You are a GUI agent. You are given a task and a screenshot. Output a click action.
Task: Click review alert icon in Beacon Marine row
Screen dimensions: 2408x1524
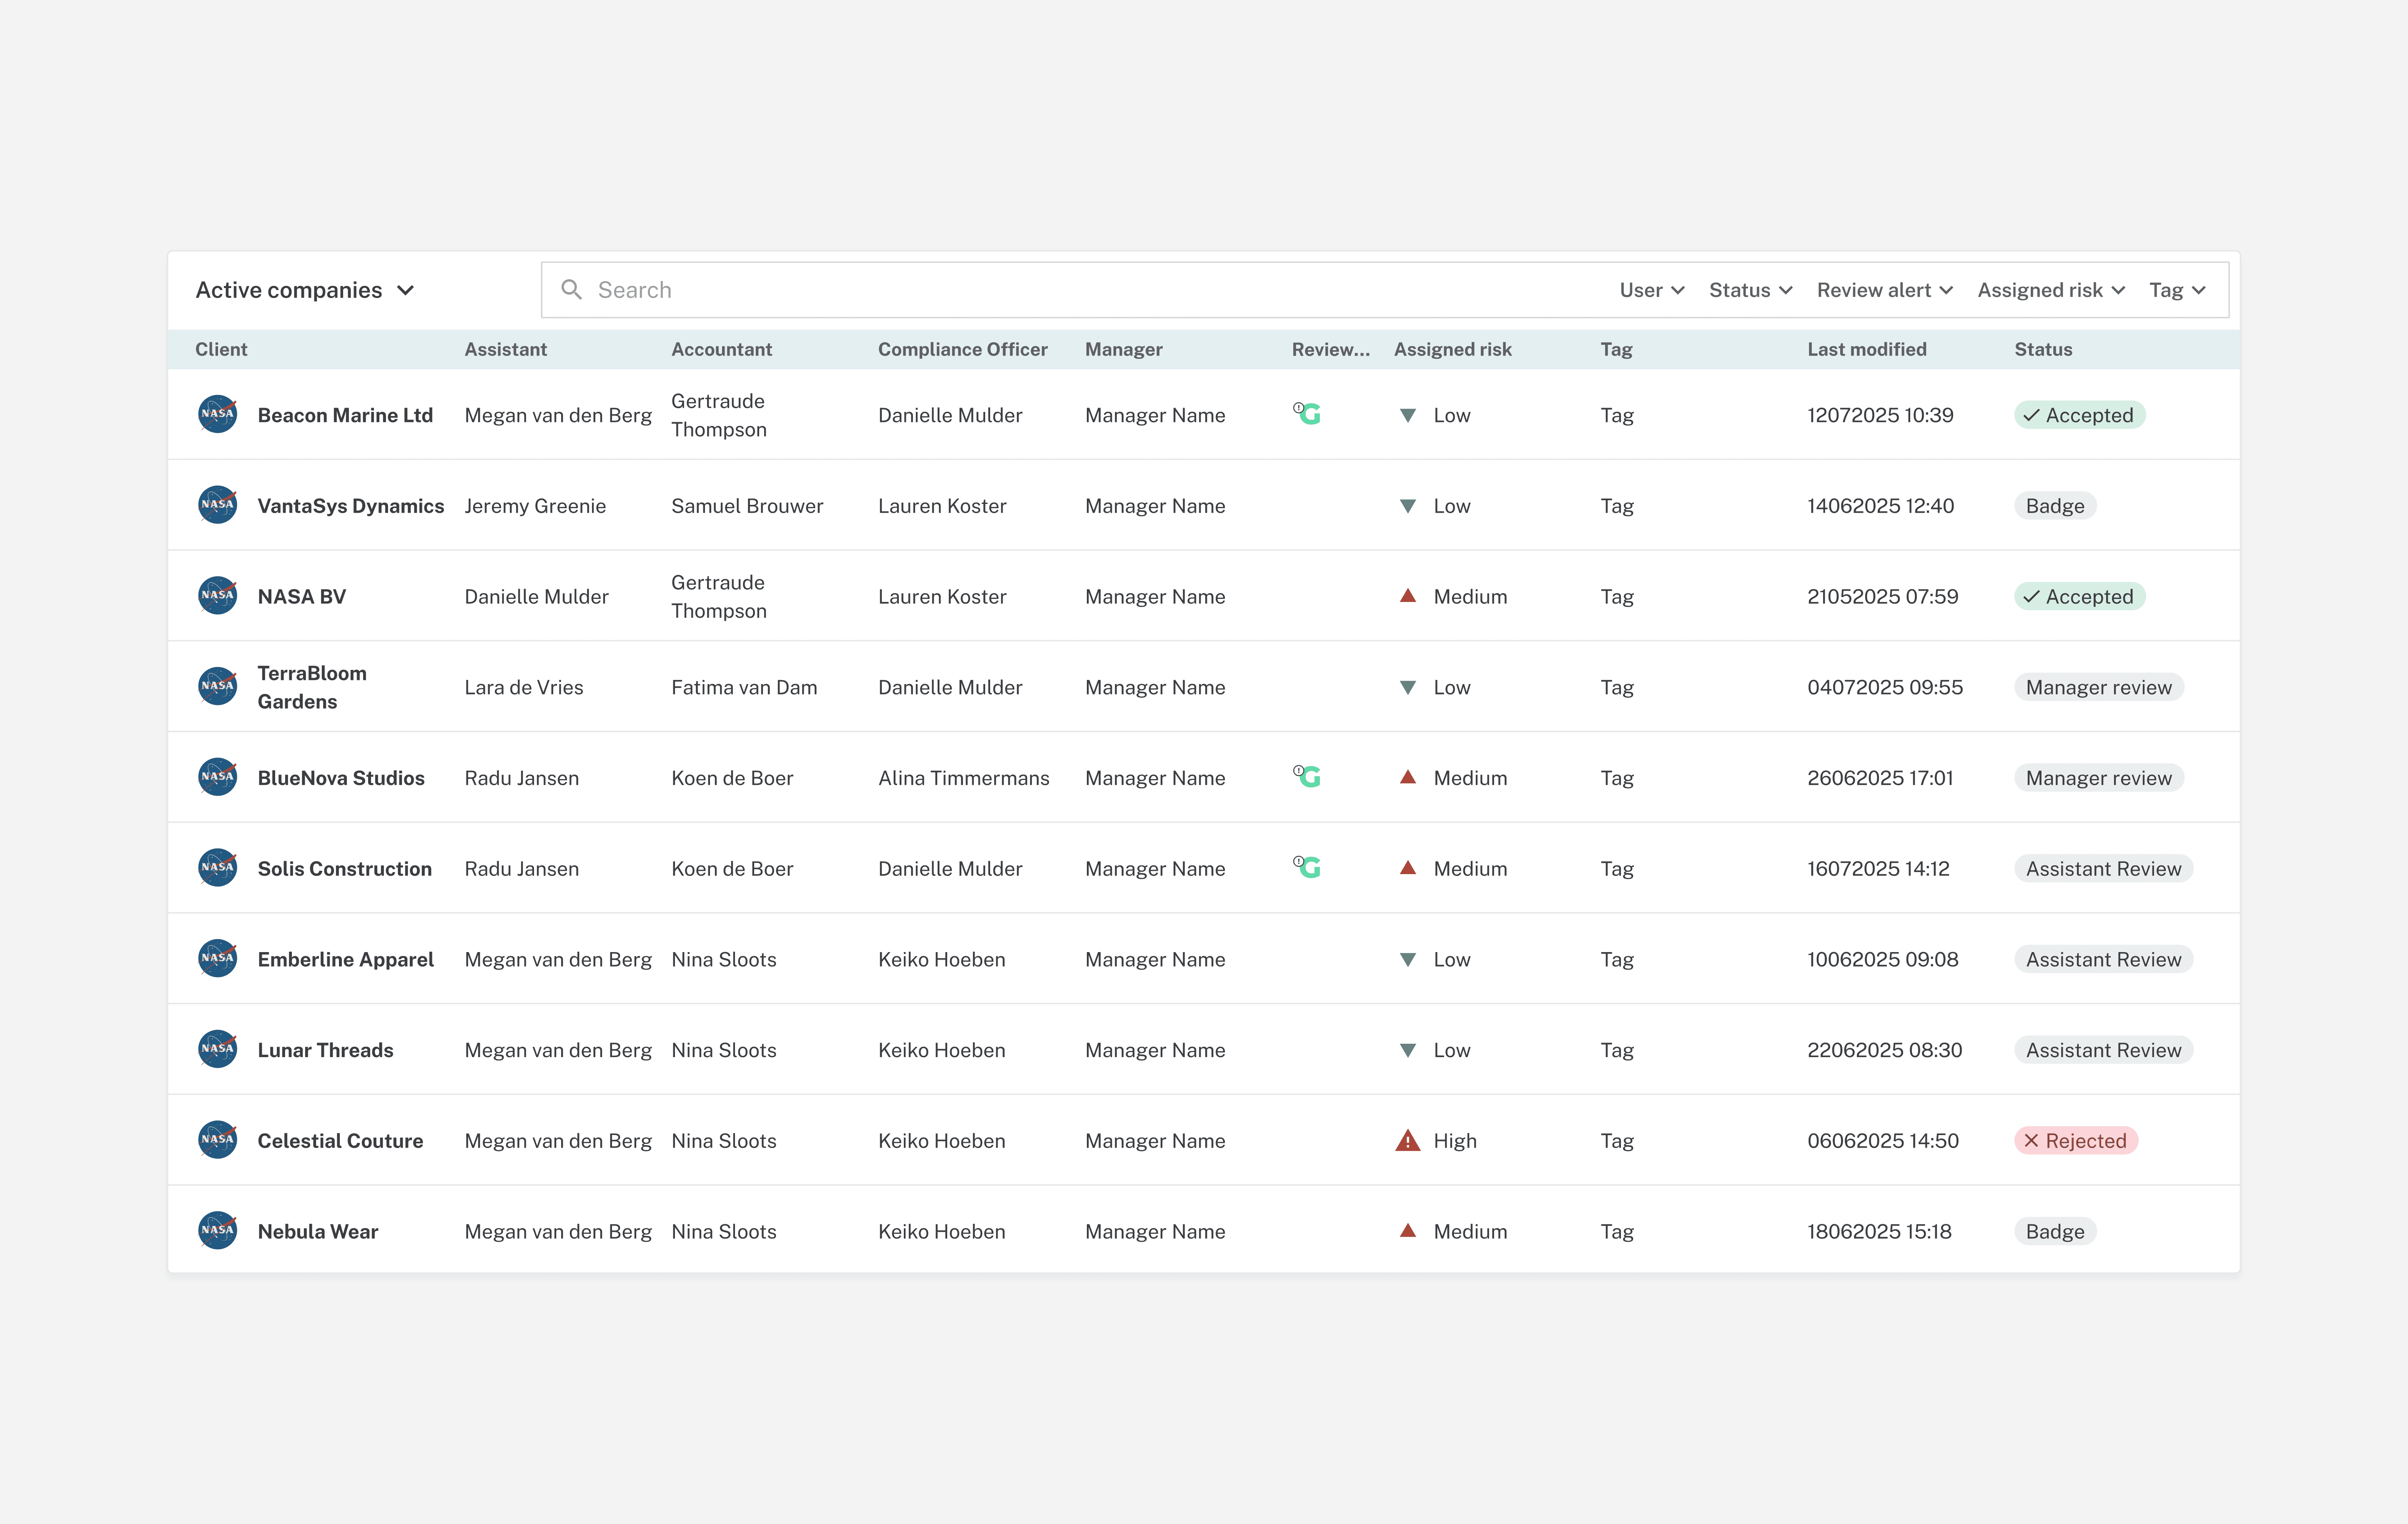[x=1307, y=413]
